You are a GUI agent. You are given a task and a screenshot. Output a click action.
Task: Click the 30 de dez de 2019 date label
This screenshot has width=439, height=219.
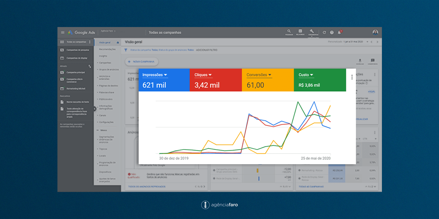click(174, 158)
